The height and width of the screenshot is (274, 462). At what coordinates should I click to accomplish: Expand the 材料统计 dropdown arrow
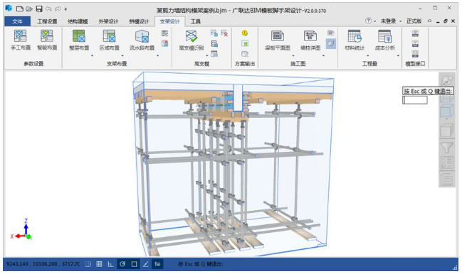click(x=368, y=55)
